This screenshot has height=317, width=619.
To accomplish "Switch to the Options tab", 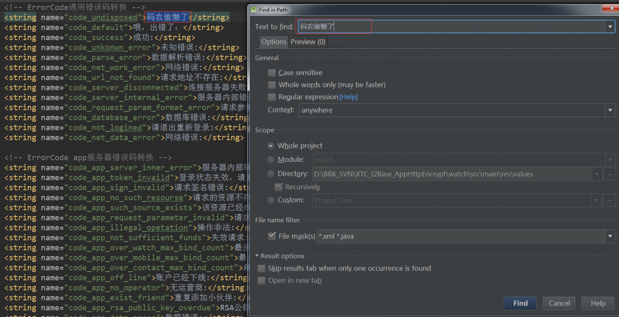I will coord(274,42).
